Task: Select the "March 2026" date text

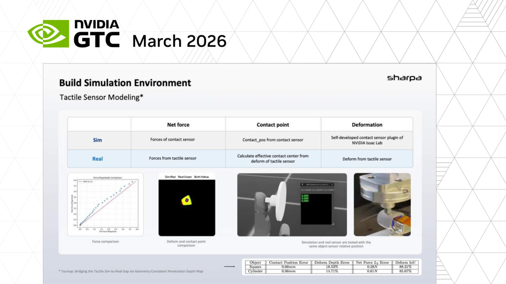Action: click(x=179, y=41)
